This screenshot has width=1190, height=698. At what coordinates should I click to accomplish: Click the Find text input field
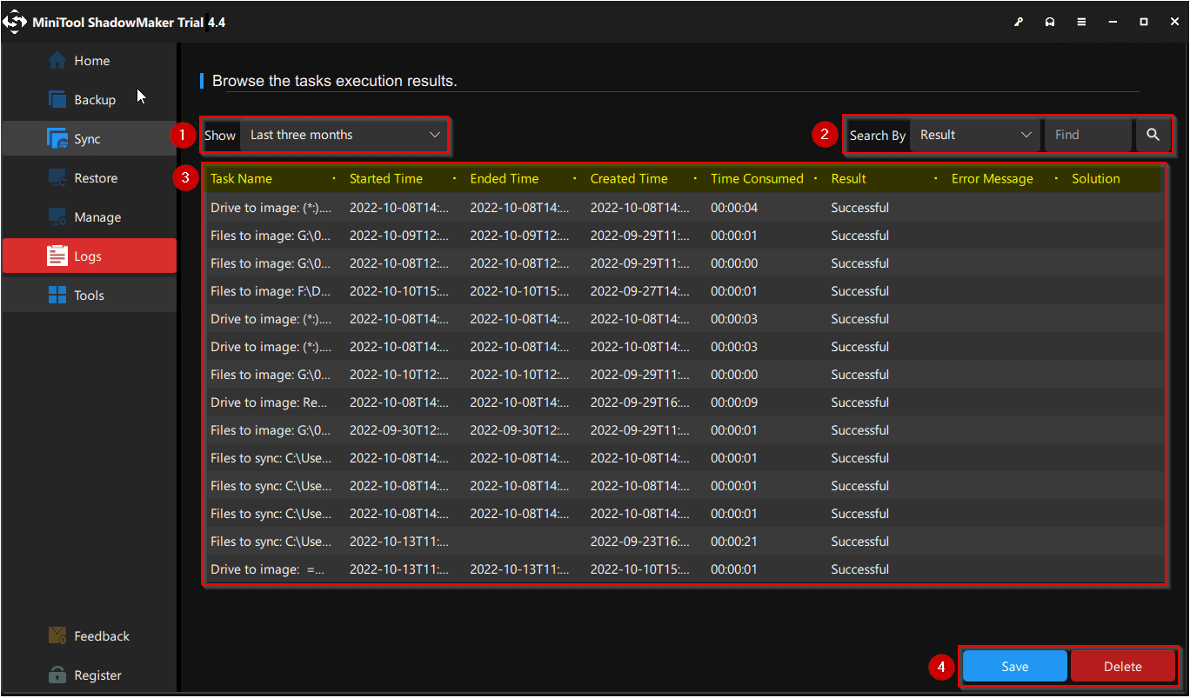pyautogui.click(x=1087, y=135)
